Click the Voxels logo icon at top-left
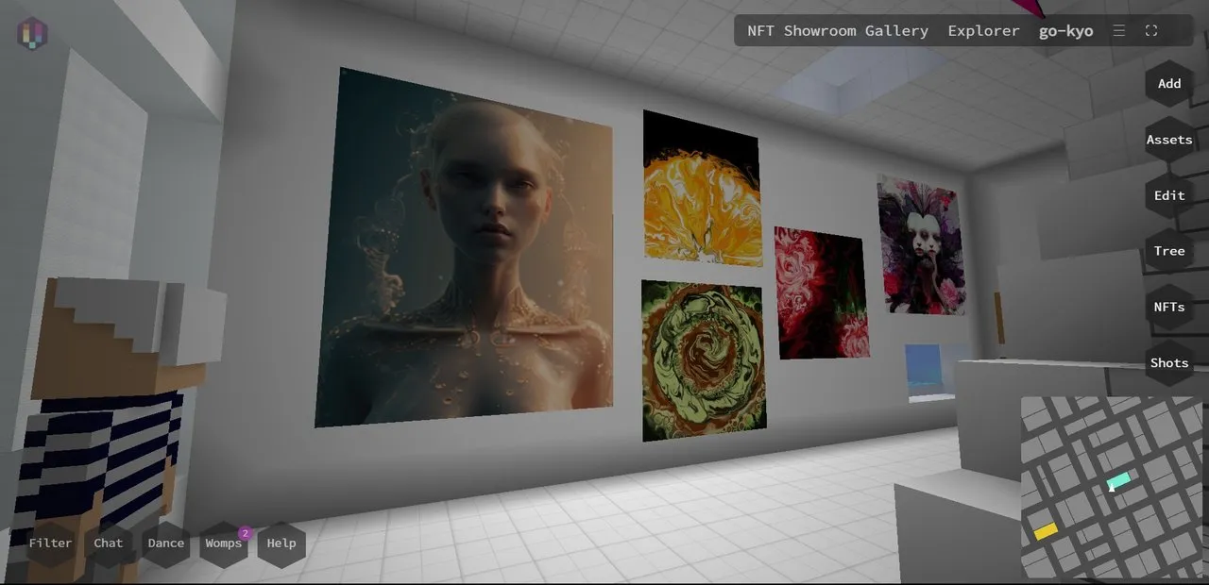Image resolution: width=1209 pixels, height=585 pixels. 32,34
